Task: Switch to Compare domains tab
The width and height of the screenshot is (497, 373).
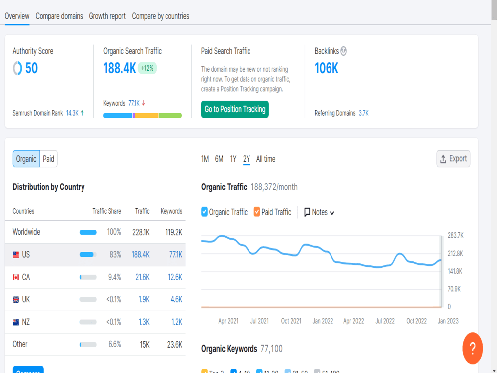Action: pos(59,16)
